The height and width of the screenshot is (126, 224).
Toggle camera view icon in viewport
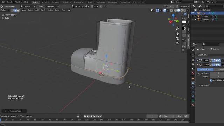coord(177,38)
